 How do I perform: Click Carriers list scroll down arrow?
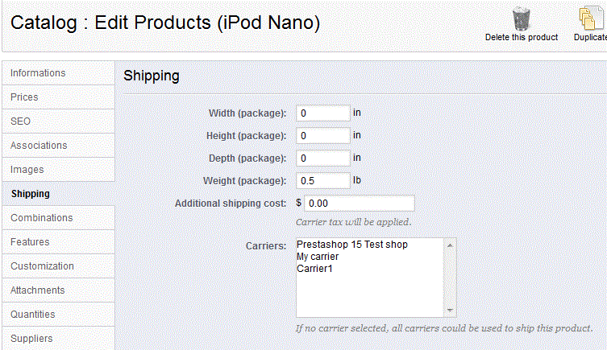(x=451, y=311)
